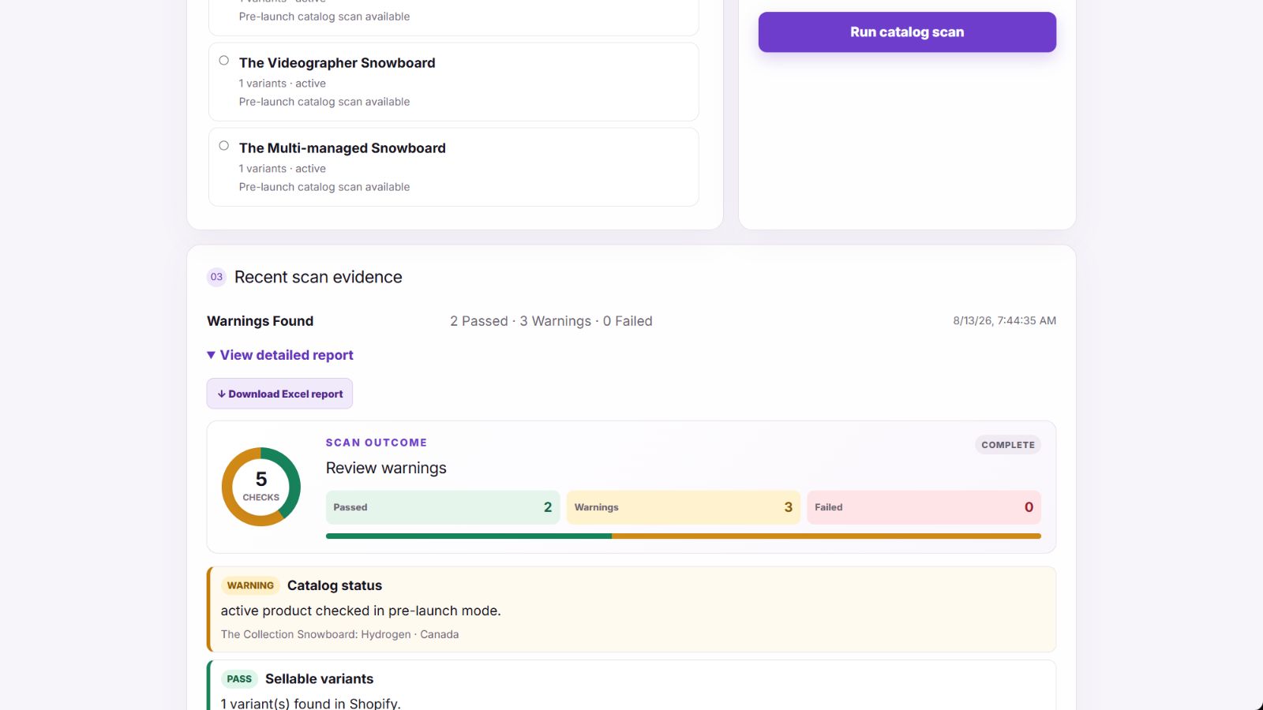Image resolution: width=1263 pixels, height=710 pixels.
Task: Click the Warnings Found status text
Action: point(260,321)
